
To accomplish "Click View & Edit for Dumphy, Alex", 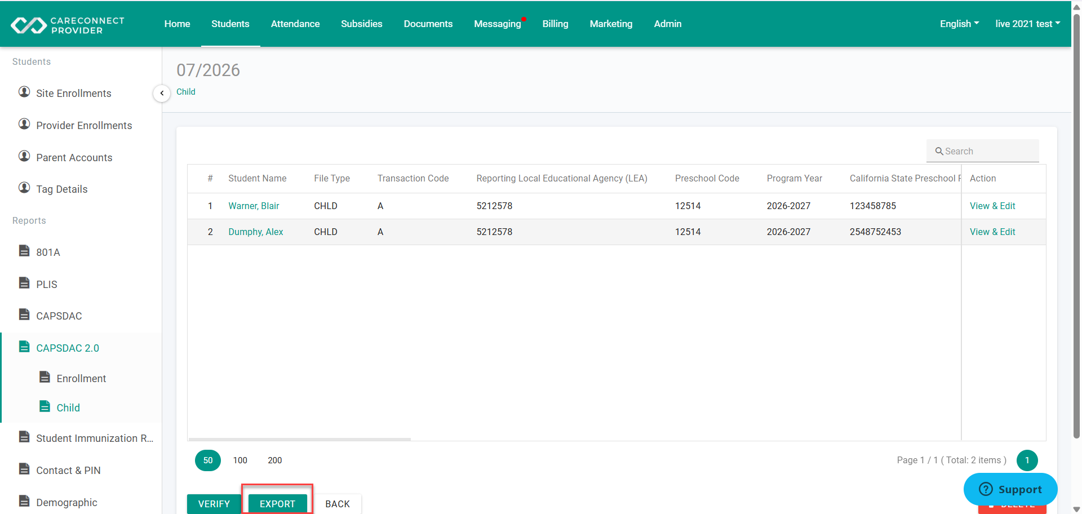I will point(992,232).
